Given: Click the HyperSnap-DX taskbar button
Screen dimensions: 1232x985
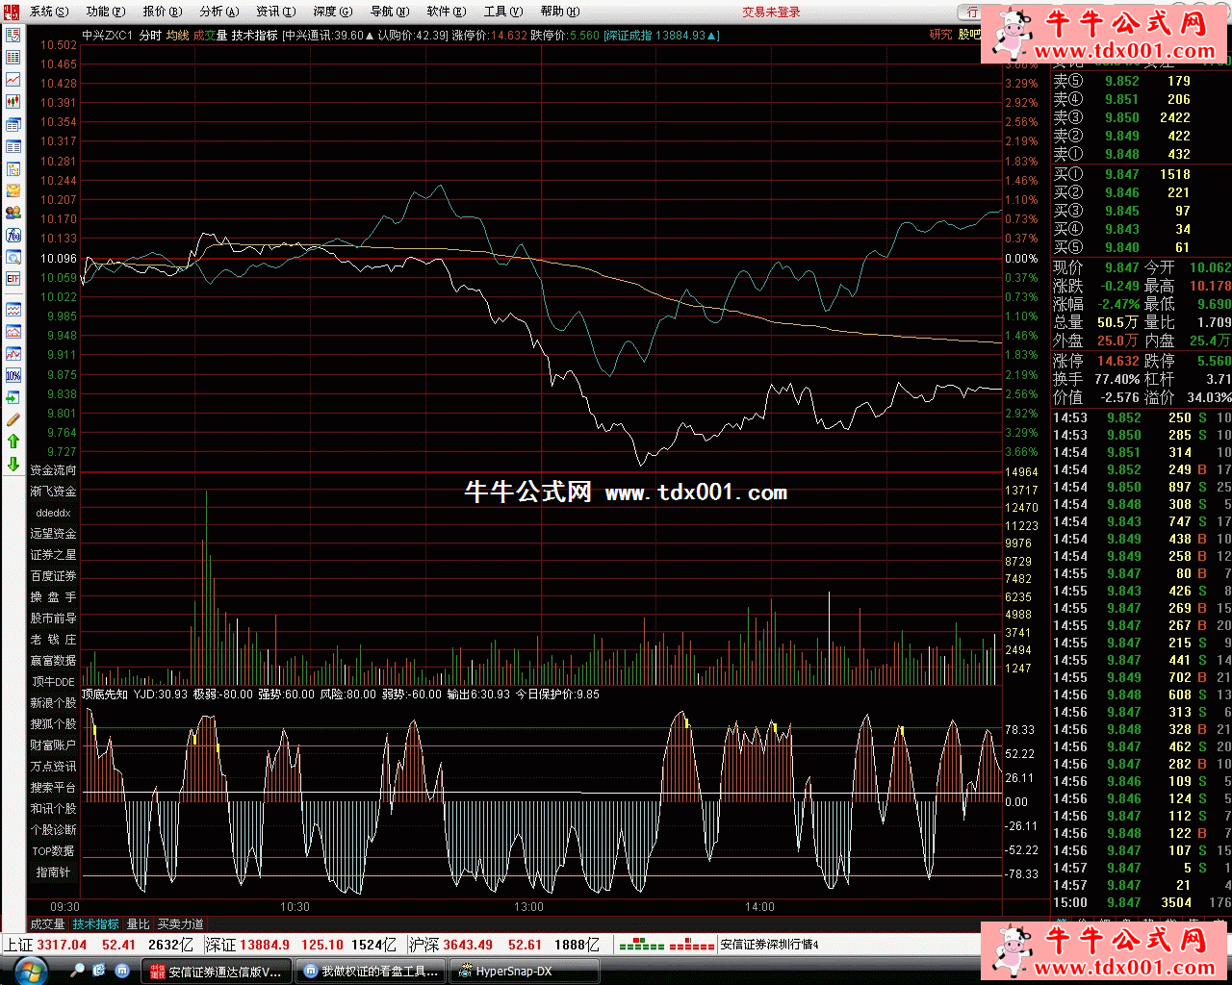Looking at the screenshot, I should point(526,972).
